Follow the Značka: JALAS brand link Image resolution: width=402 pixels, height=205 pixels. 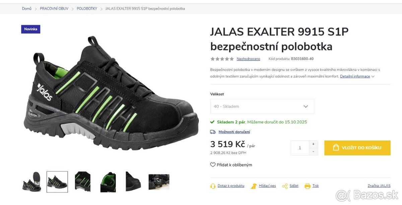pyautogui.click(x=379, y=186)
